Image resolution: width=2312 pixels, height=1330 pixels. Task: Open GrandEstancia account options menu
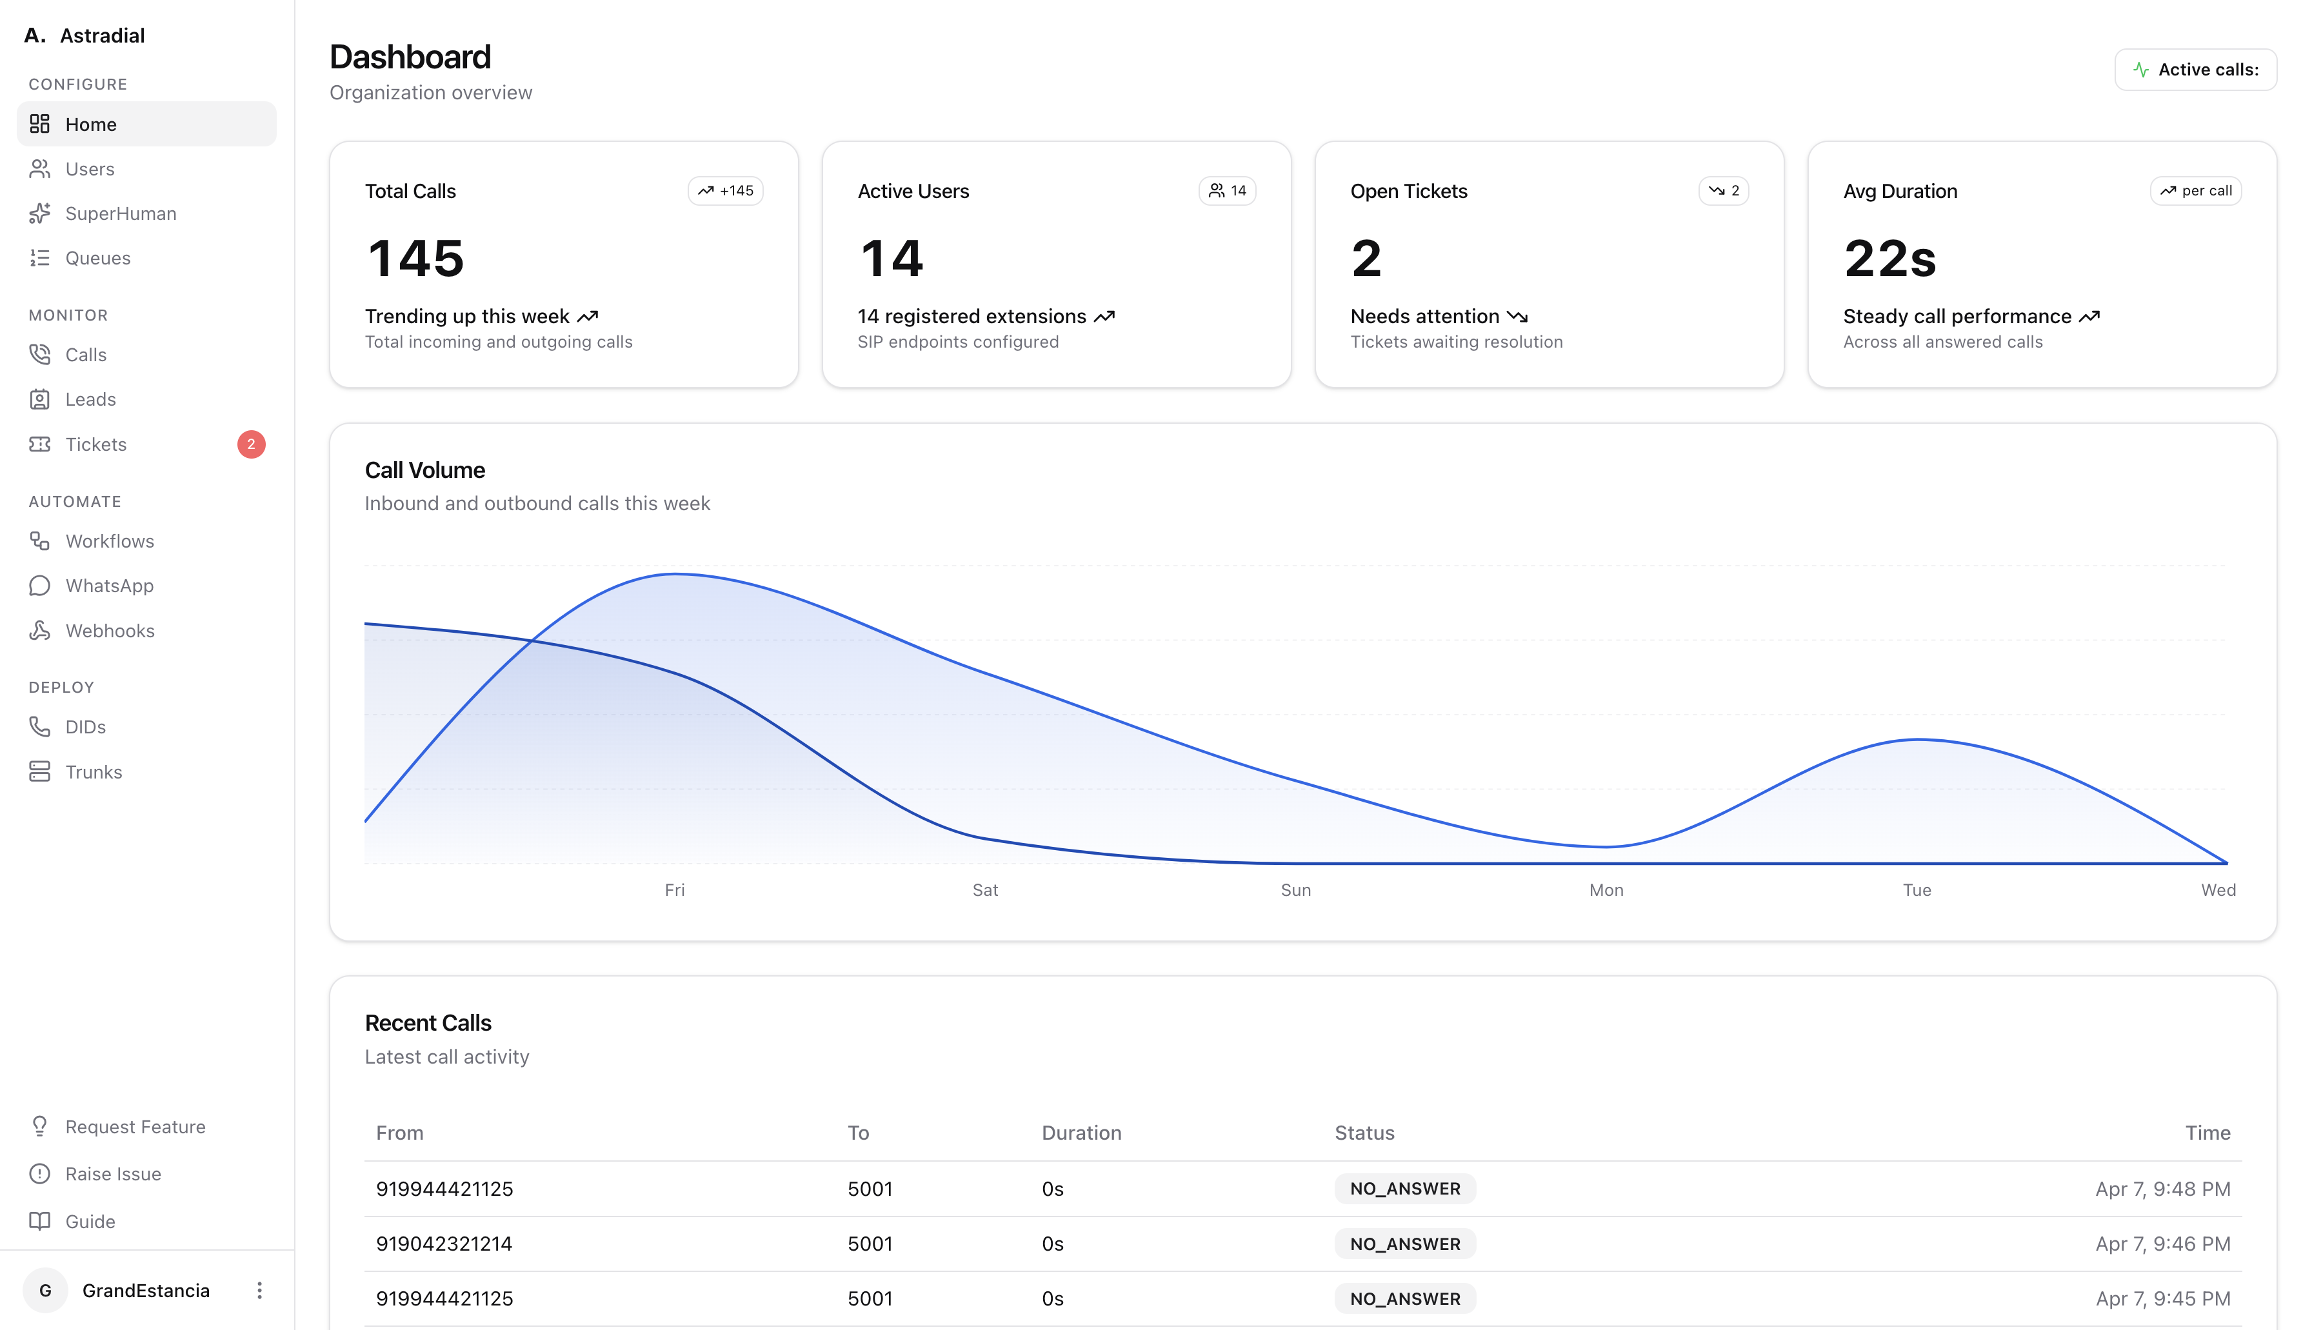pos(259,1290)
